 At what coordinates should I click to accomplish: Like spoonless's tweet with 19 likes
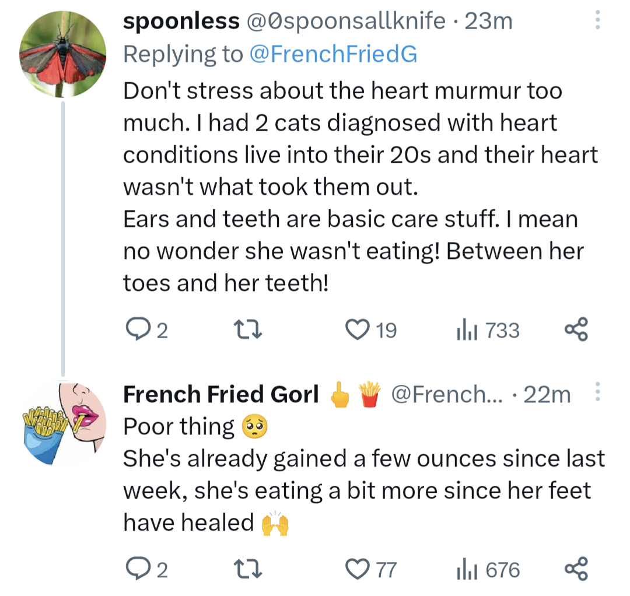pyautogui.click(x=371, y=329)
